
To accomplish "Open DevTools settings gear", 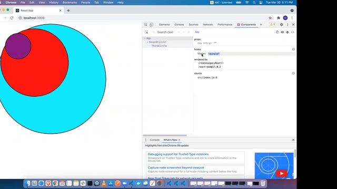I will (x=282, y=25).
